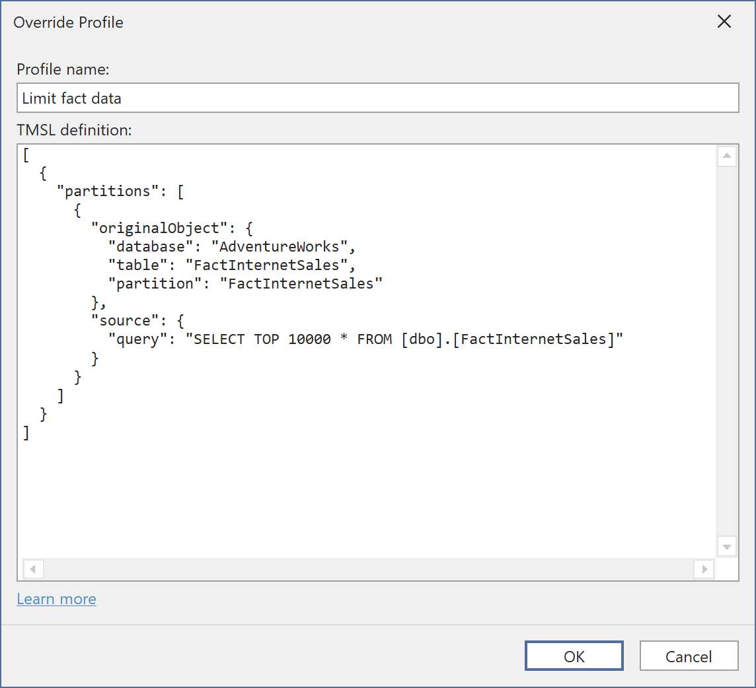Open the Learn more link

point(56,599)
